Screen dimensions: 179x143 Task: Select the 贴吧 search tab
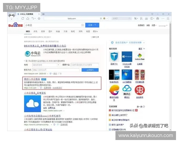(73, 31)
